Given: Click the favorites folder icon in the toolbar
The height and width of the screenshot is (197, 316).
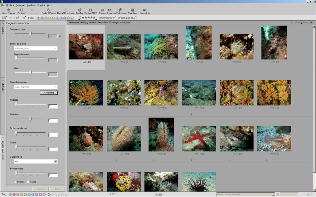Looking at the screenshot, I should (23, 18).
